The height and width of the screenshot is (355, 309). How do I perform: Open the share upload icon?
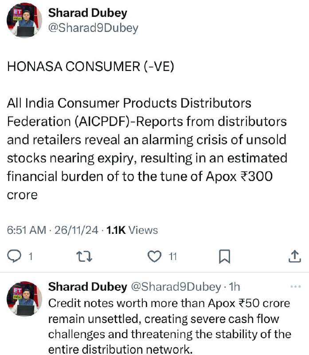[294, 256]
